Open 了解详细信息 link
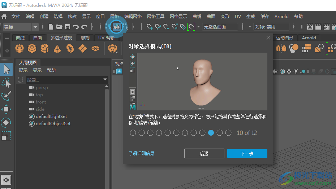Screen dimensions: 336x189 tap(141, 153)
